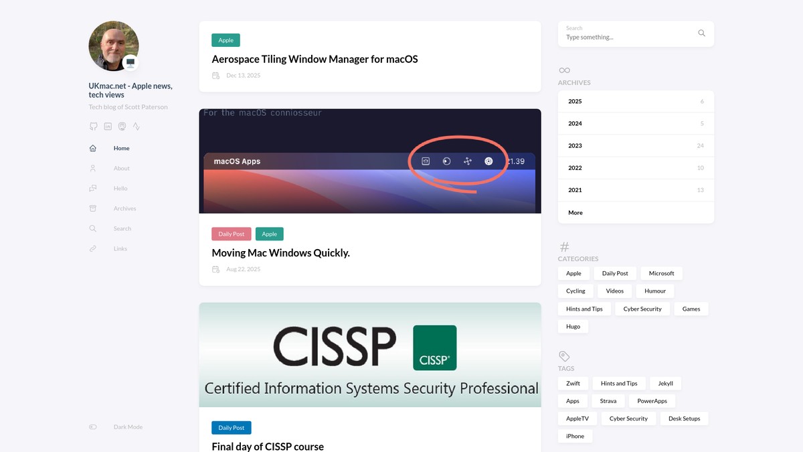
Task: Open the 2021 archive row
Action: tap(636, 190)
